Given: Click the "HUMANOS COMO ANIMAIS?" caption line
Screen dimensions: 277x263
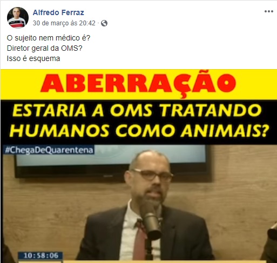Looking at the screenshot, I should [x=139, y=130].
